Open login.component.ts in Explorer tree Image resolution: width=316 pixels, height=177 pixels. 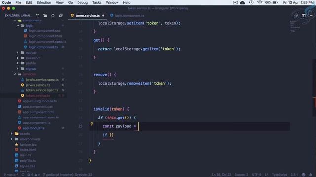43,47
